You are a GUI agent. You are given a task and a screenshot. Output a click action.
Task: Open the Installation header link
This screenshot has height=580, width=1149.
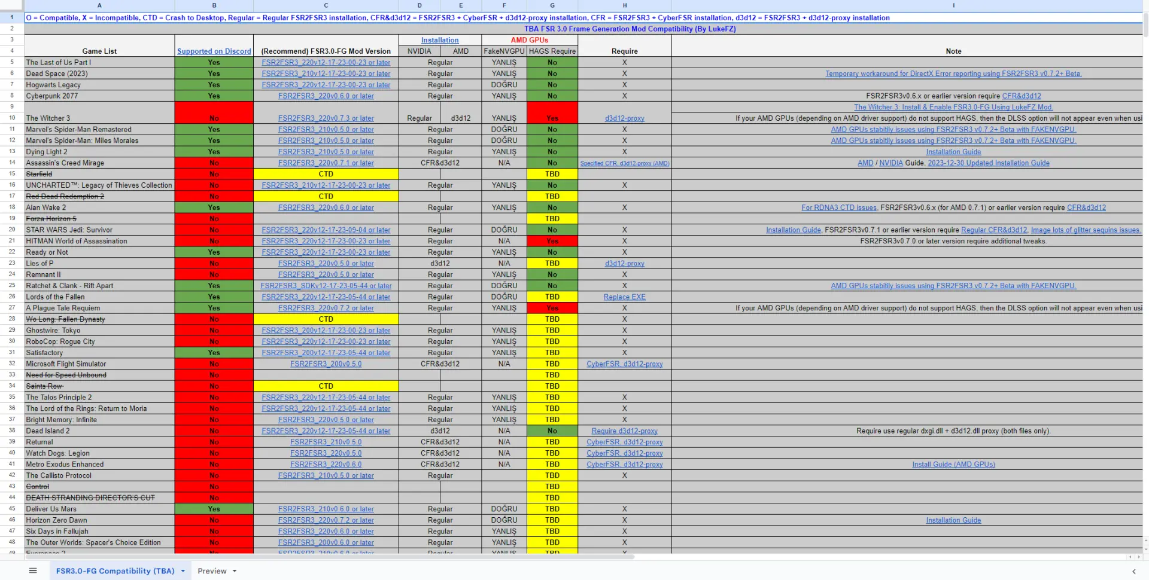(440, 40)
